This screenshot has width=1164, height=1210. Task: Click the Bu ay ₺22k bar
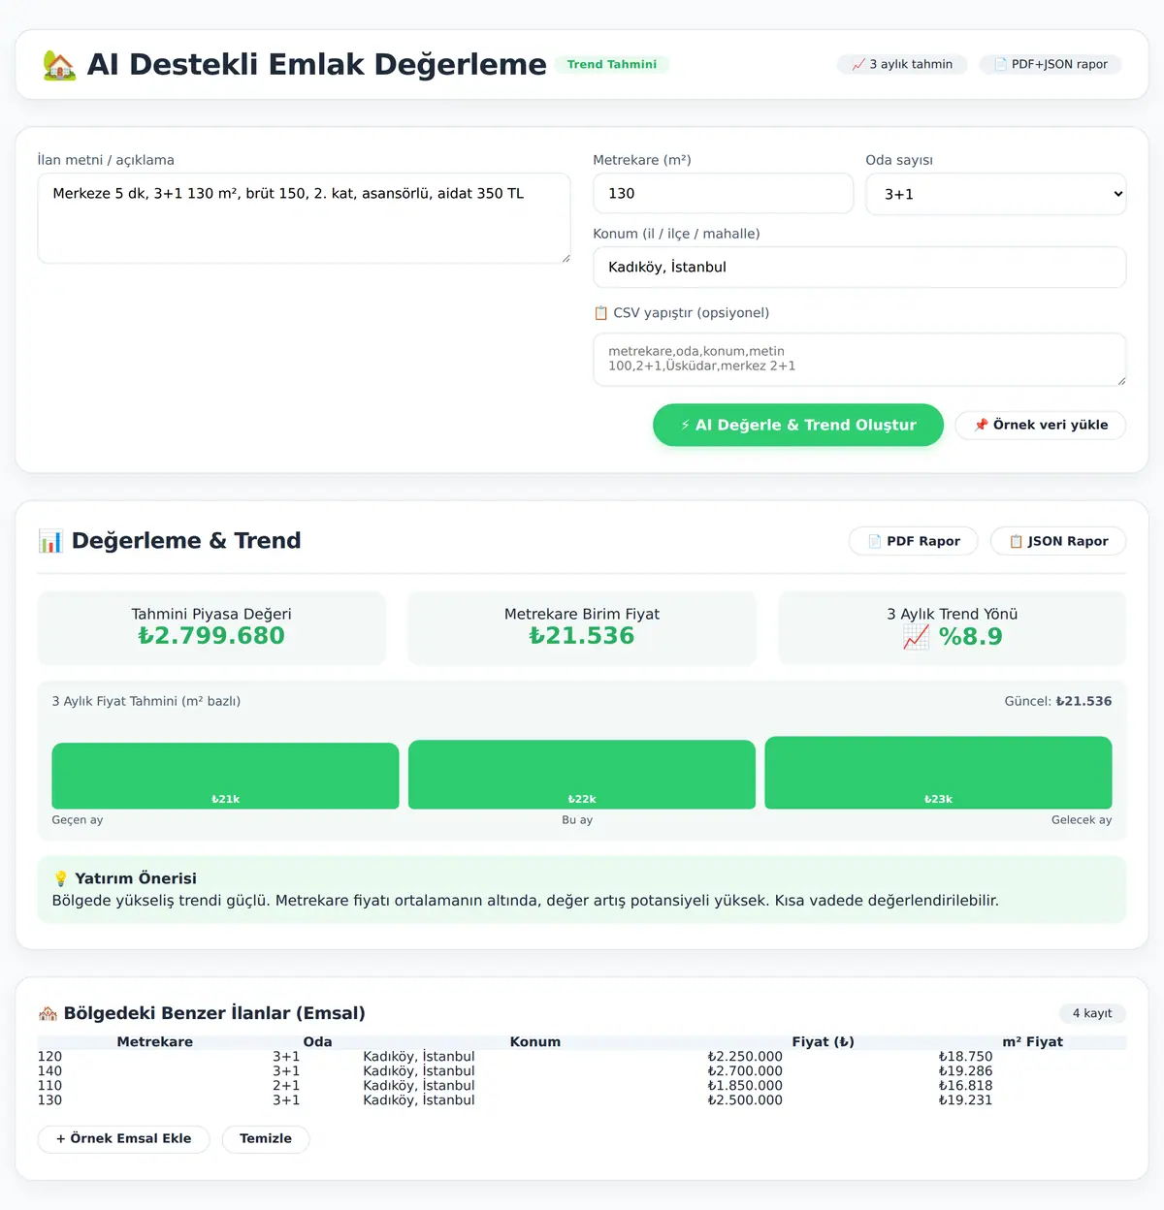pos(582,775)
